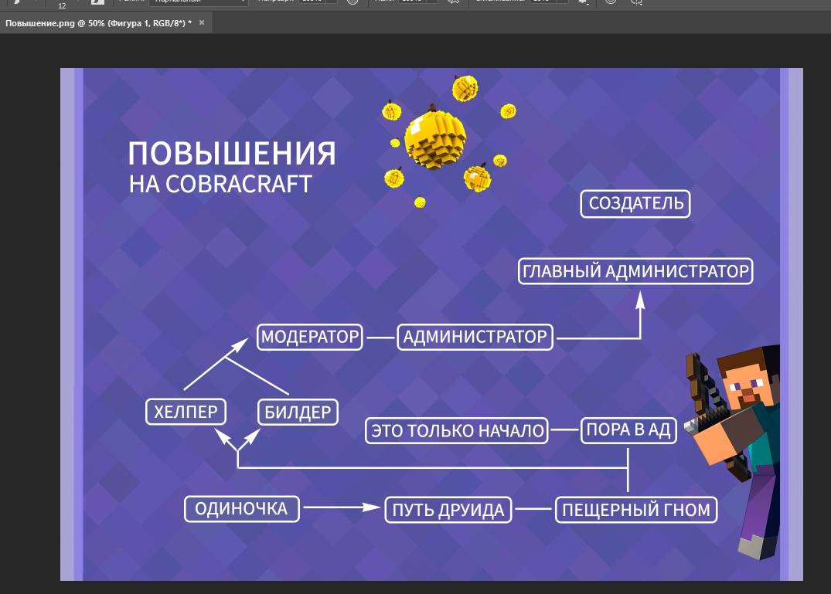This screenshot has width=831, height=594.
Task: Click the БИЛДЕР label box
Action: [298, 412]
